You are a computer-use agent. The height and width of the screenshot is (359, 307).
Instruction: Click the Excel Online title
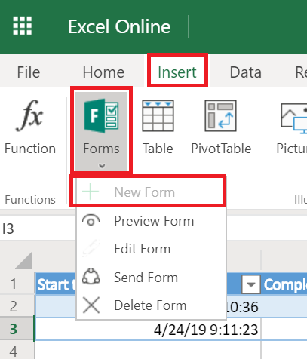coord(119,26)
